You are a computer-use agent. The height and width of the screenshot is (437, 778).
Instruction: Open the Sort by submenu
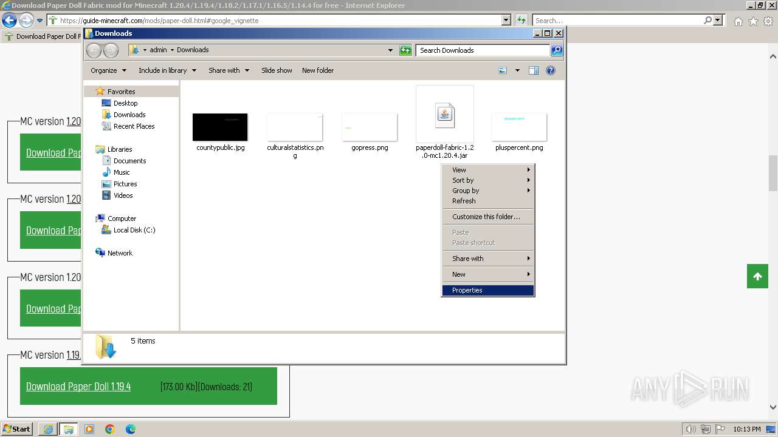(488, 180)
